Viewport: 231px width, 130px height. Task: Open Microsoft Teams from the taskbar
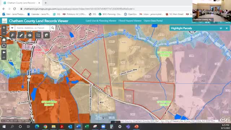[x=128, y=127]
